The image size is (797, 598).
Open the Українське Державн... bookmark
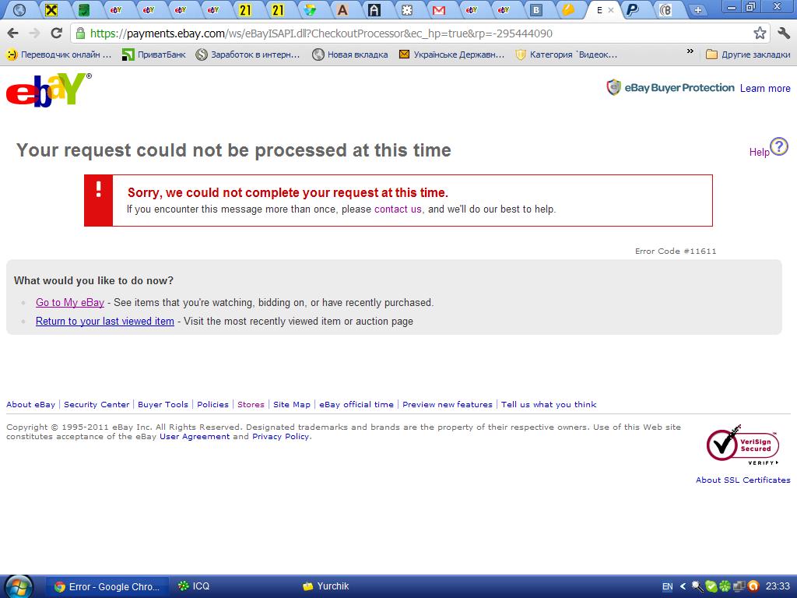(x=452, y=55)
